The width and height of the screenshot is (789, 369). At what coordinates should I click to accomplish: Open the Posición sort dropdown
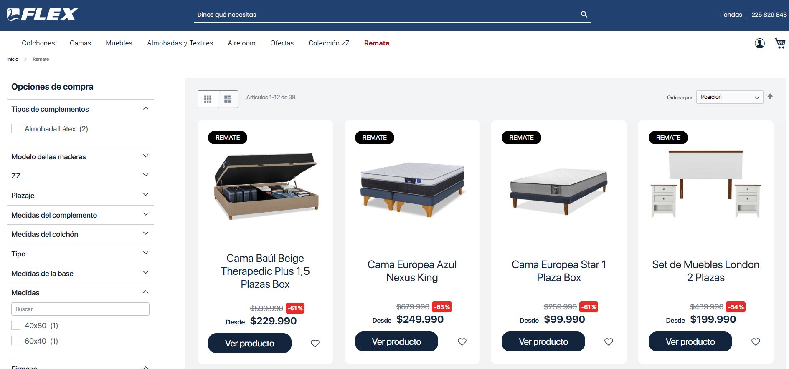[729, 97]
